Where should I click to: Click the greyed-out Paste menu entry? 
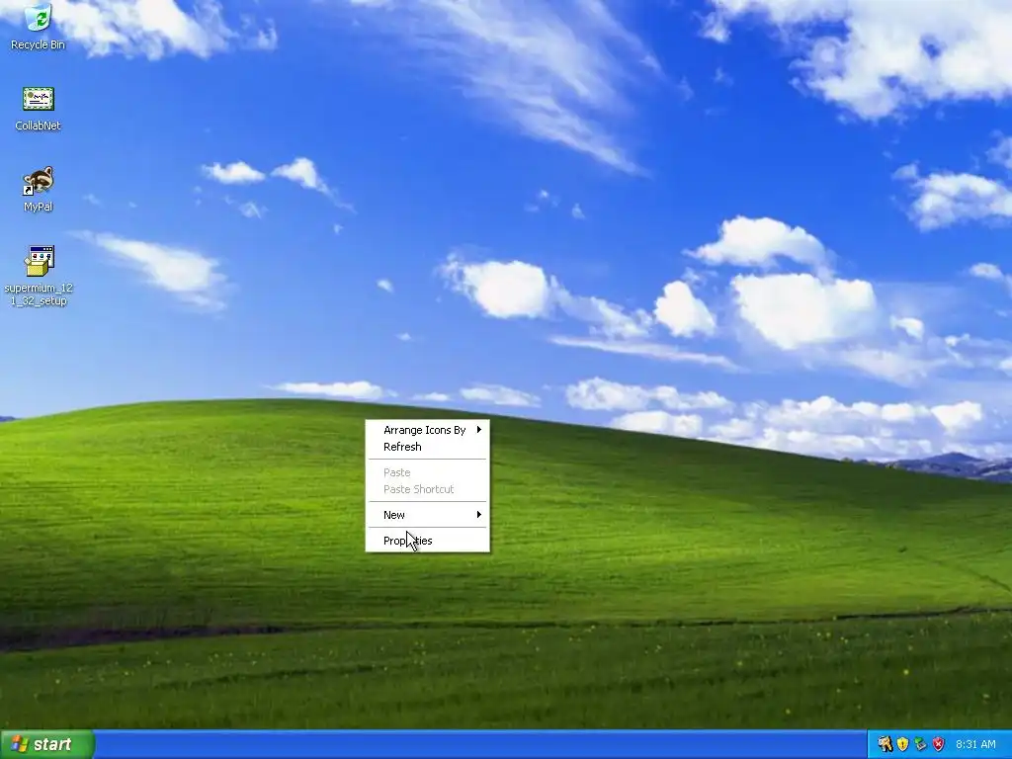427,472
